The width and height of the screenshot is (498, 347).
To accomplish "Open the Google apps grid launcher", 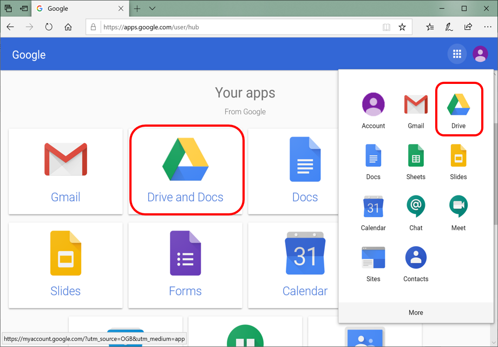I will point(457,54).
